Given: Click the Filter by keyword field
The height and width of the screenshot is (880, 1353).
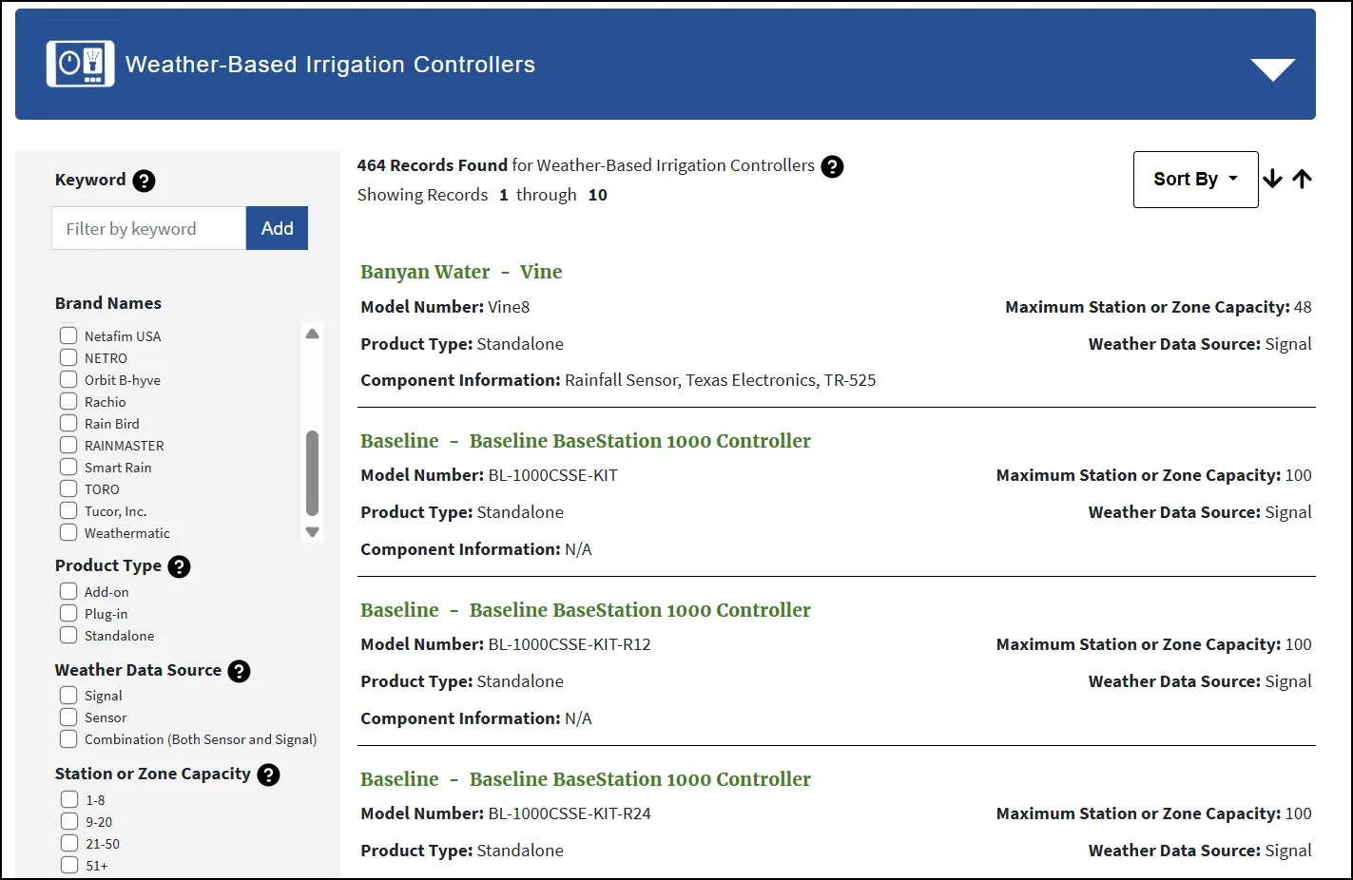Looking at the screenshot, I should coord(149,228).
